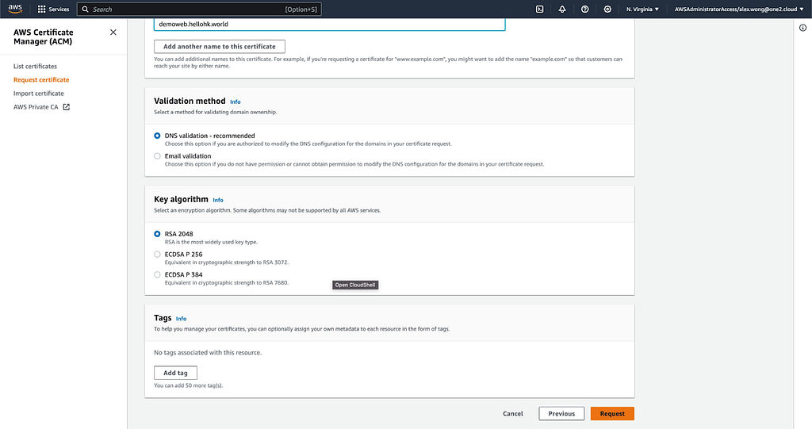Click the AWS logo home icon

pos(15,9)
